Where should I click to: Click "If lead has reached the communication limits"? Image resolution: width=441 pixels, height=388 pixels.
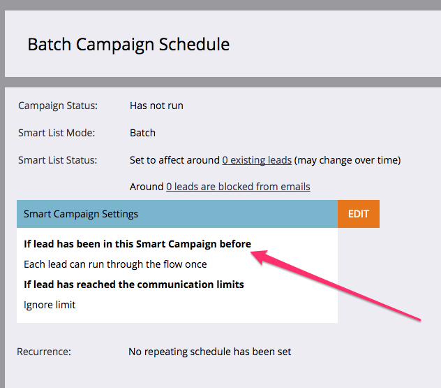134,285
